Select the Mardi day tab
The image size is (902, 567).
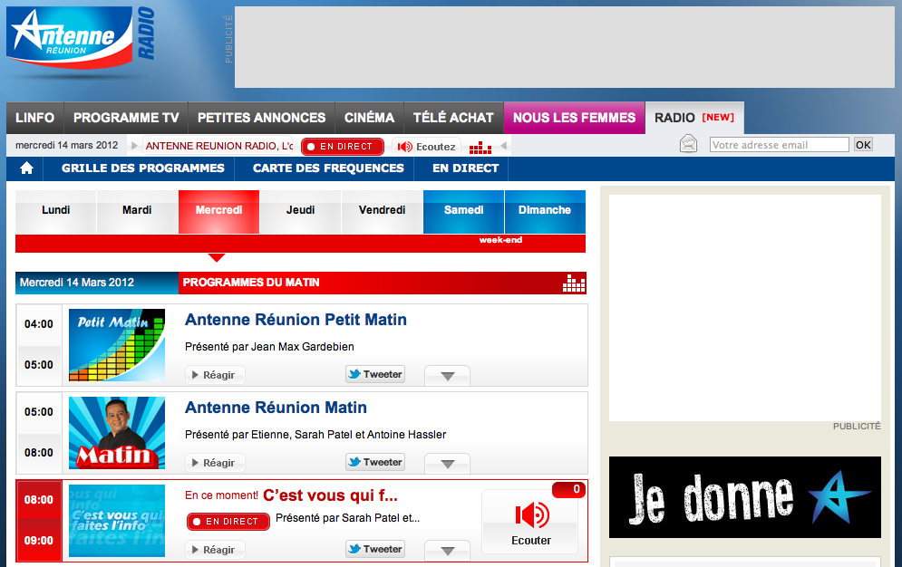pyautogui.click(x=137, y=211)
